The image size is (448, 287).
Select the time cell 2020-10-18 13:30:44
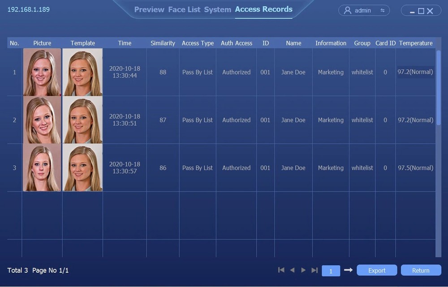[x=125, y=72]
